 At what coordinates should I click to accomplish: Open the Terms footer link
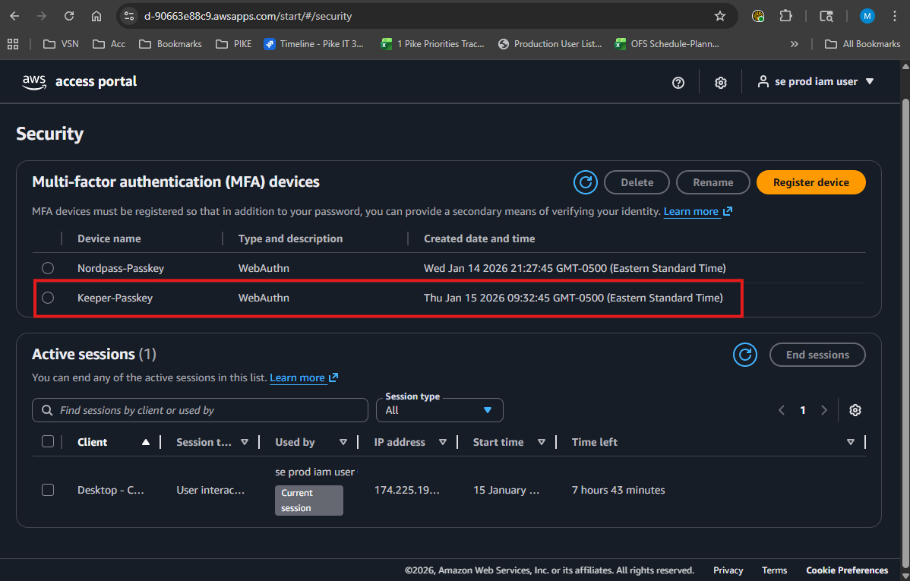click(774, 570)
